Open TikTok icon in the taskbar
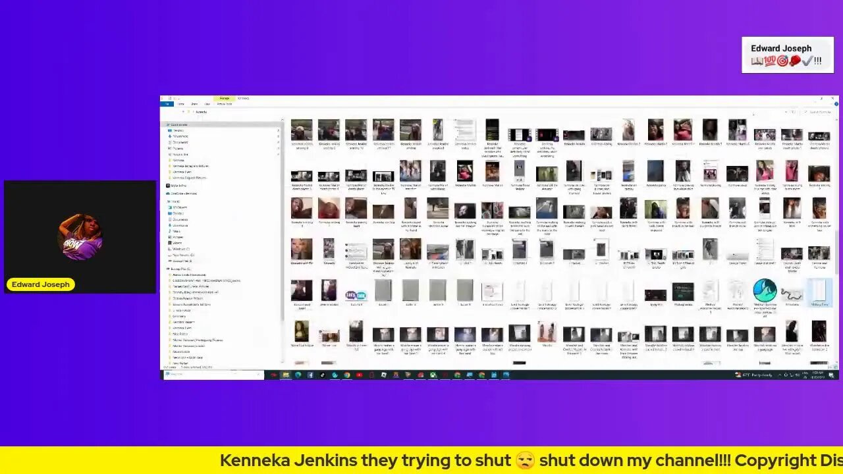The image size is (843, 474). click(323, 375)
